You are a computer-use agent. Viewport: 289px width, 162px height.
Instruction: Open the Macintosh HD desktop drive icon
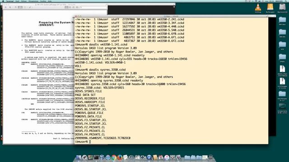[x=282, y=7]
